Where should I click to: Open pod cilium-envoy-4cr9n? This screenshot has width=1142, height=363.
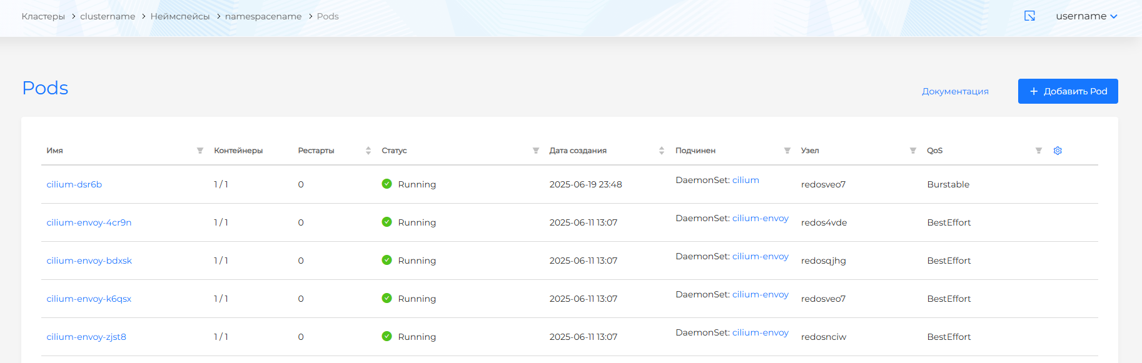tap(89, 222)
